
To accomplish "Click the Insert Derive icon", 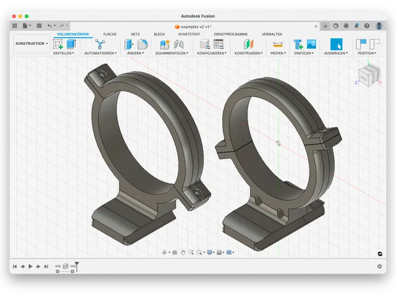I will pos(298,44).
